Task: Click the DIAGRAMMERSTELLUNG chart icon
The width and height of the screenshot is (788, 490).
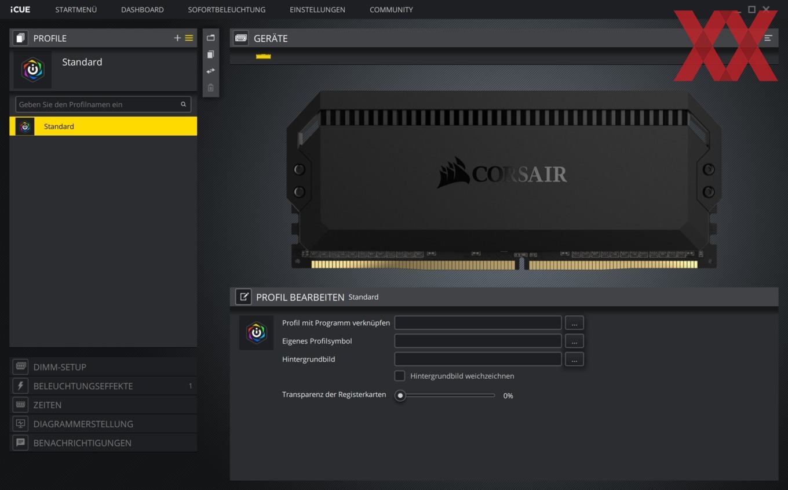Action: [21, 424]
